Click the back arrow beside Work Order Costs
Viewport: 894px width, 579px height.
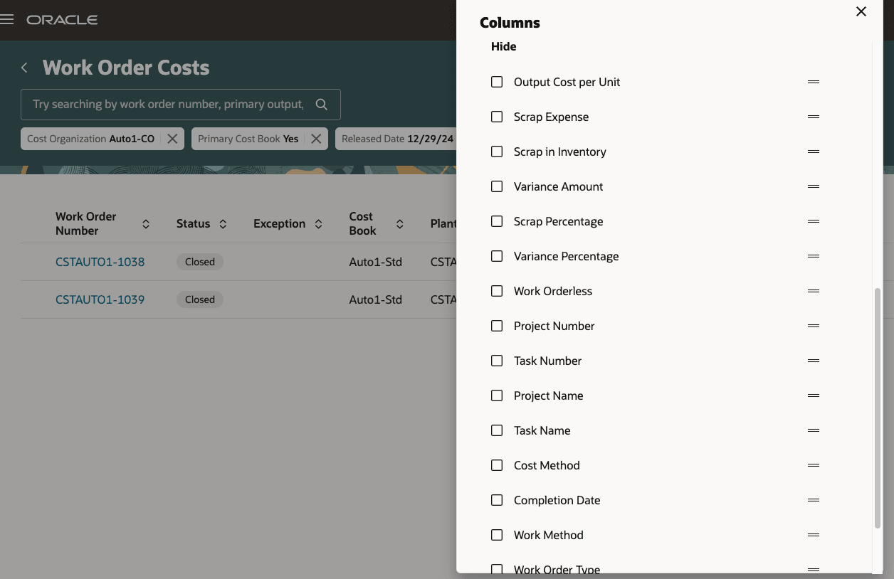point(23,67)
